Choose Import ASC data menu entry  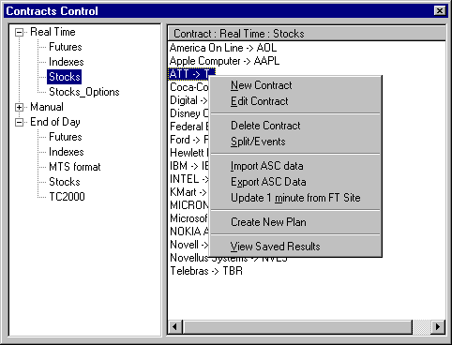295,166
